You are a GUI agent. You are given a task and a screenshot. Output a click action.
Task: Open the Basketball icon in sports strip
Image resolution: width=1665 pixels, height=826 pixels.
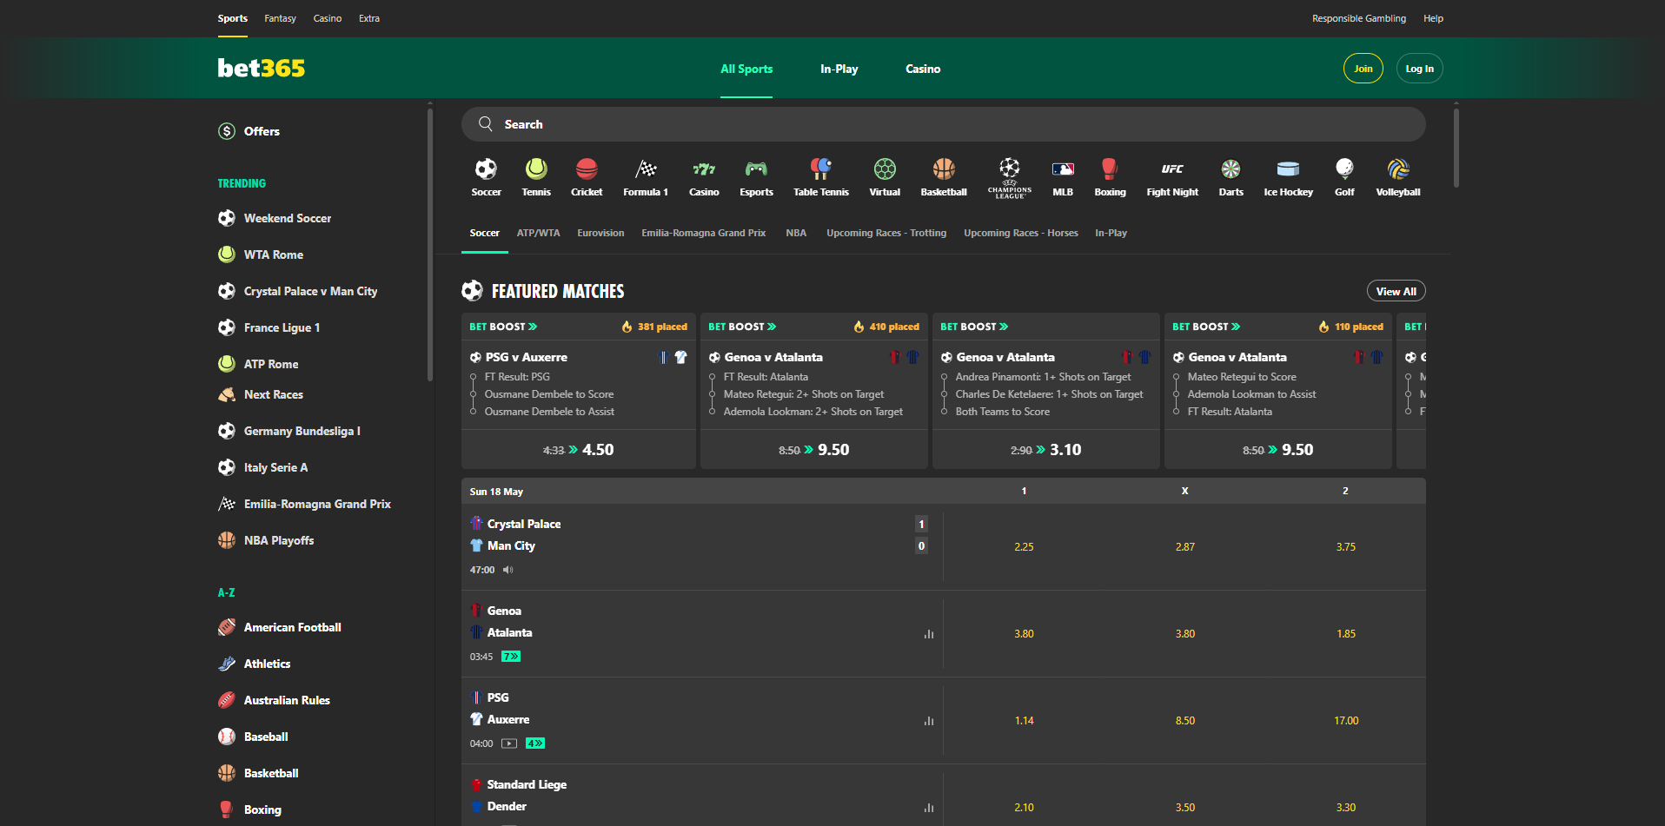pos(944,169)
